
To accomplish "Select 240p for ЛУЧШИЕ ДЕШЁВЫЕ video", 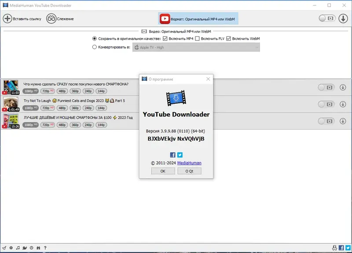I will (88, 125).
